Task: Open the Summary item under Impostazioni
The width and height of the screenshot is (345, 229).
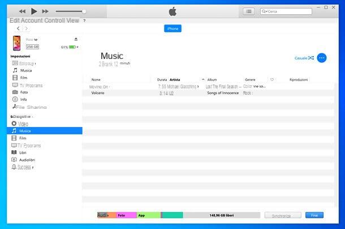Action: (24, 63)
